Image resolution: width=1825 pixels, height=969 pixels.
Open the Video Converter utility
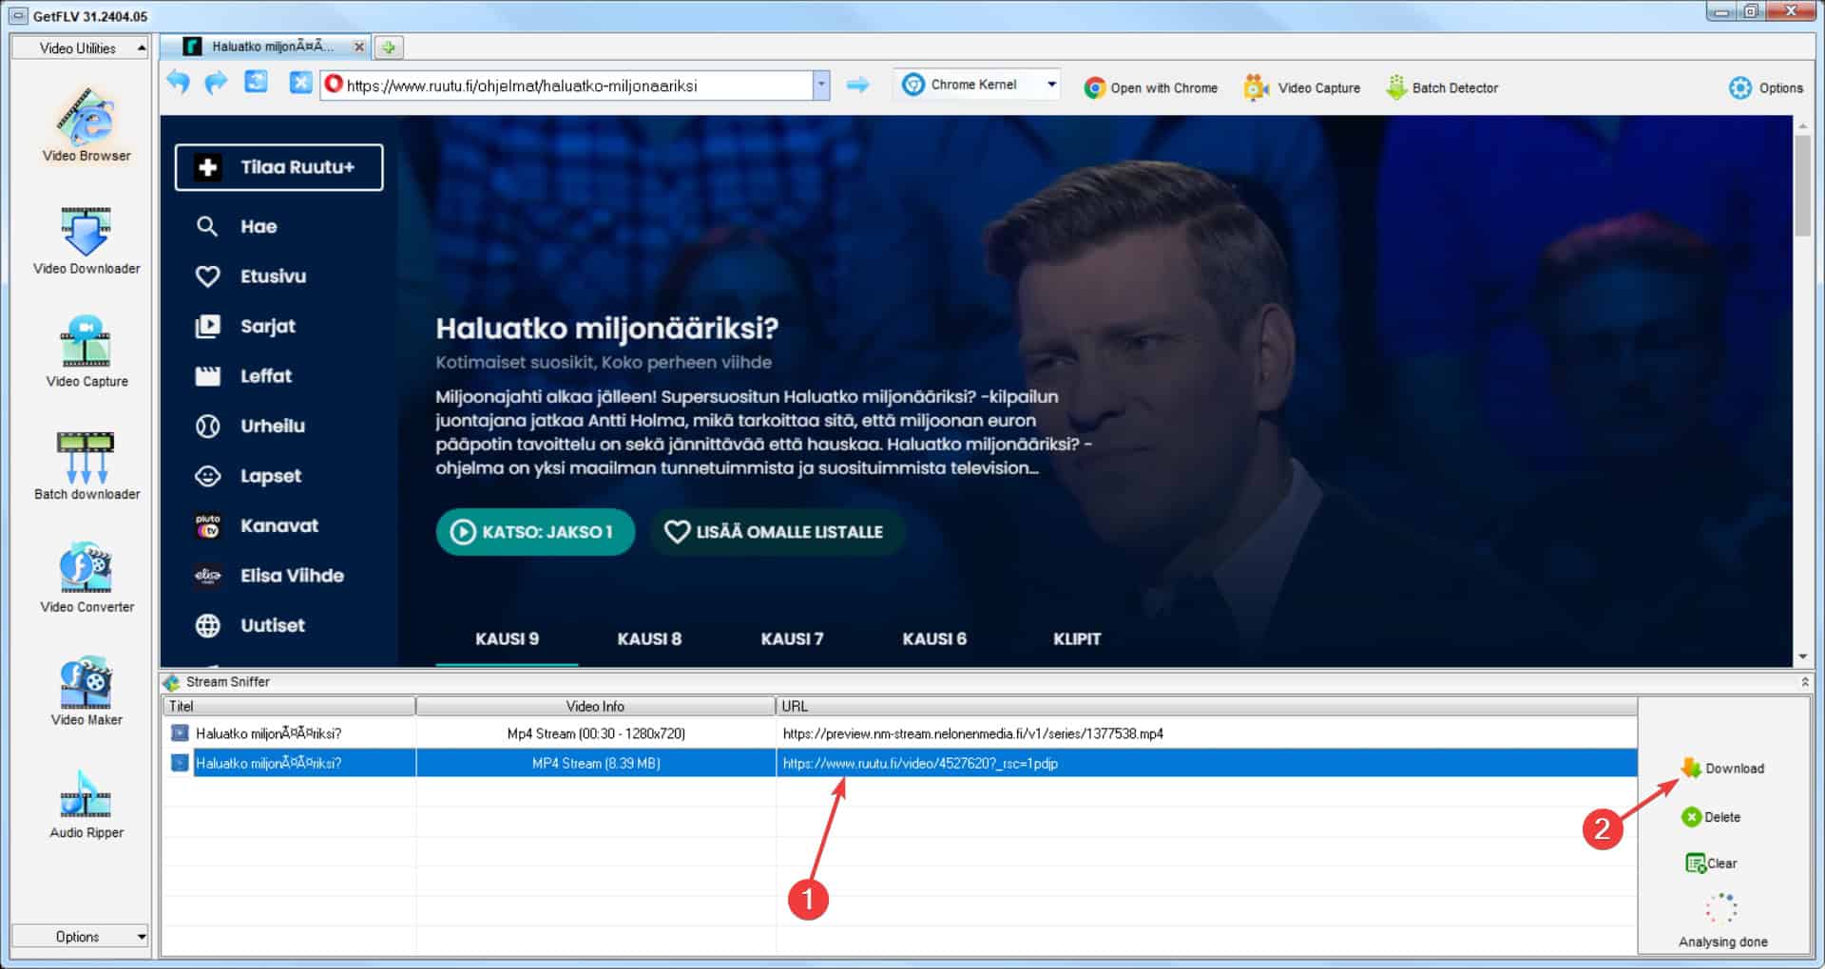86,578
